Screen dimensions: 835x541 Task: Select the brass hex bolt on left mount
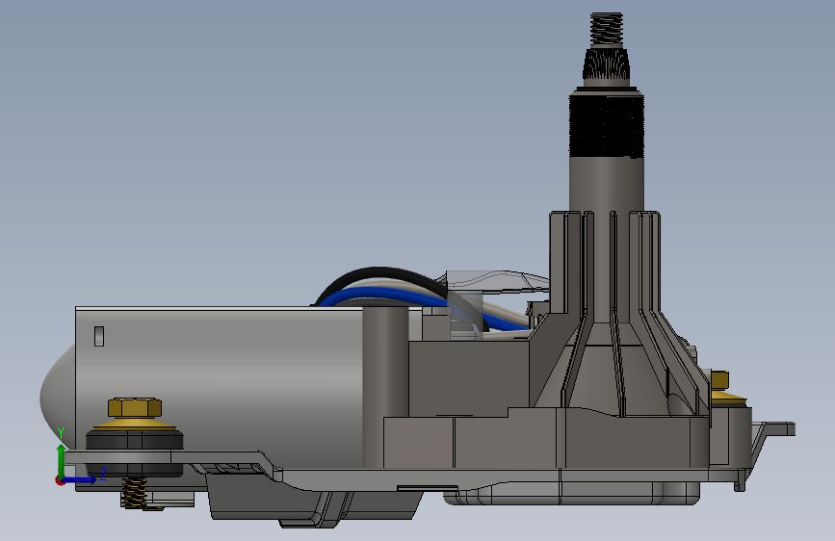tap(135, 407)
